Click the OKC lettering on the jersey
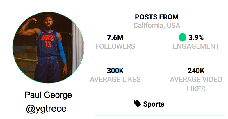The image size is (228, 119). click(x=47, y=37)
